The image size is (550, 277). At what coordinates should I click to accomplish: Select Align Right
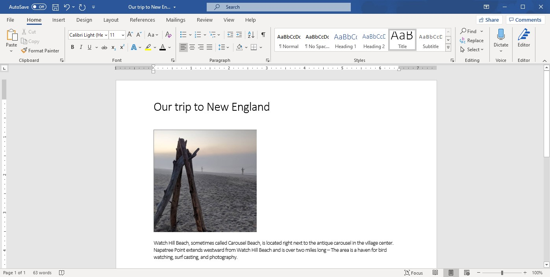[x=201, y=47]
